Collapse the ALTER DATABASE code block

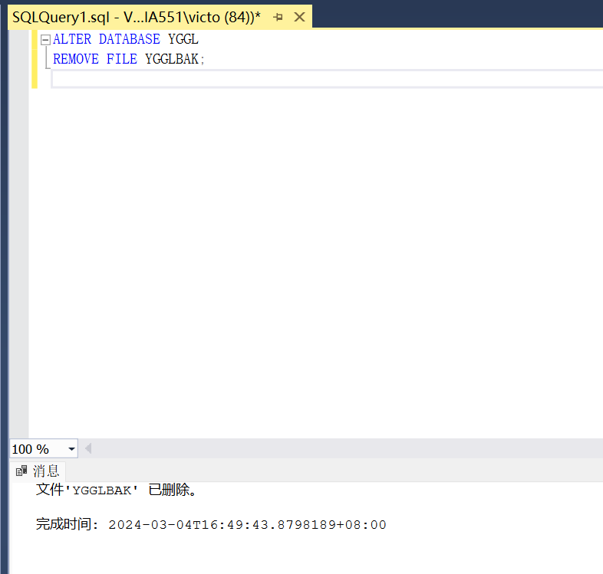pos(45,40)
